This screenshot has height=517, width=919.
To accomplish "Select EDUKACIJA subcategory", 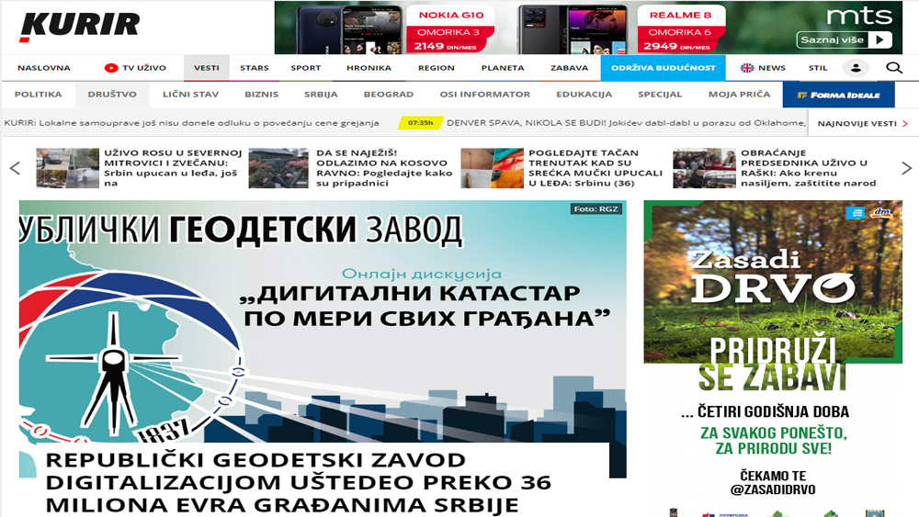I will click(584, 95).
